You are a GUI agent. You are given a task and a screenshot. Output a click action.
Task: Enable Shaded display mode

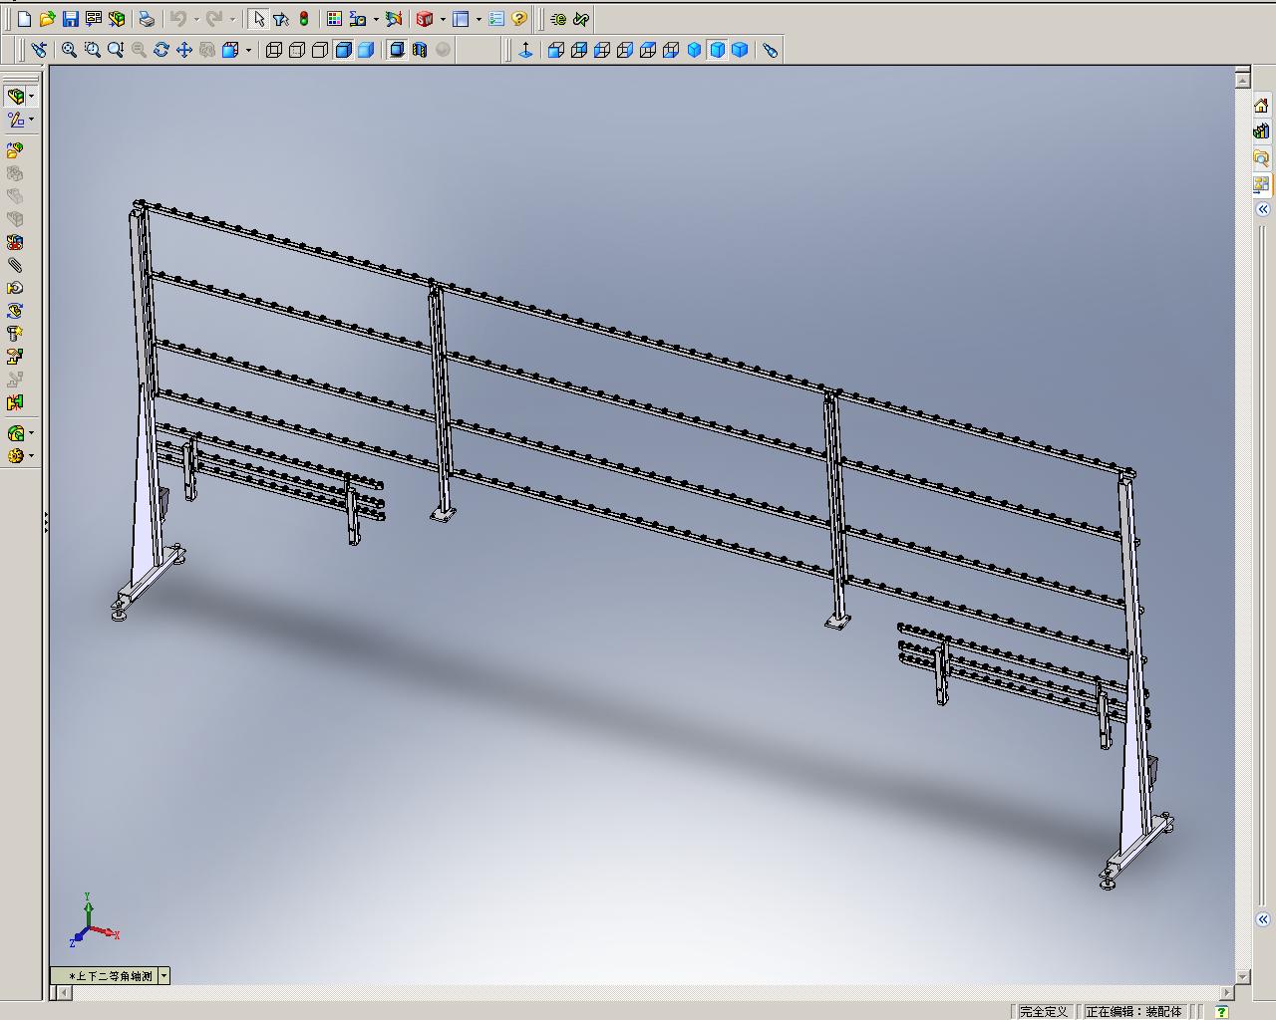pos(366,50)
